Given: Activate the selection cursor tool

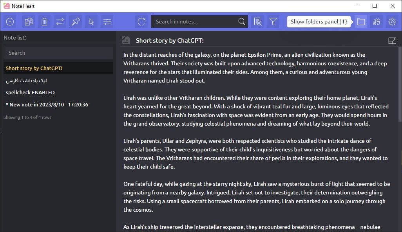Looking at the screenshot, I should pos(91,22).
